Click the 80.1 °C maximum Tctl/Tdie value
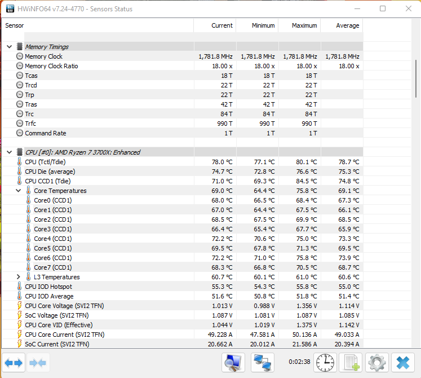 pos(307,162)
